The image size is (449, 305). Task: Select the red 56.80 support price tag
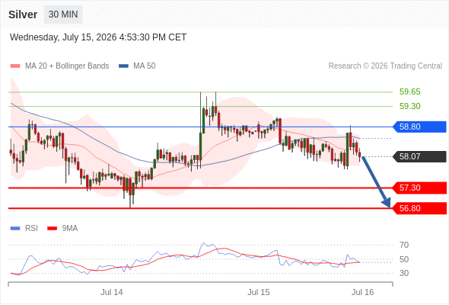coord(419,208)
